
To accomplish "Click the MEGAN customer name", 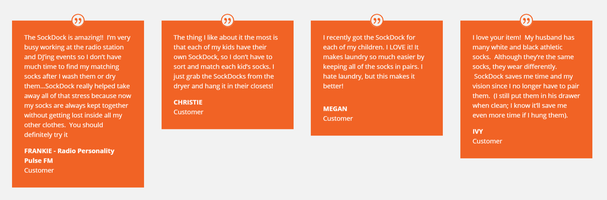I will (335, 109).
